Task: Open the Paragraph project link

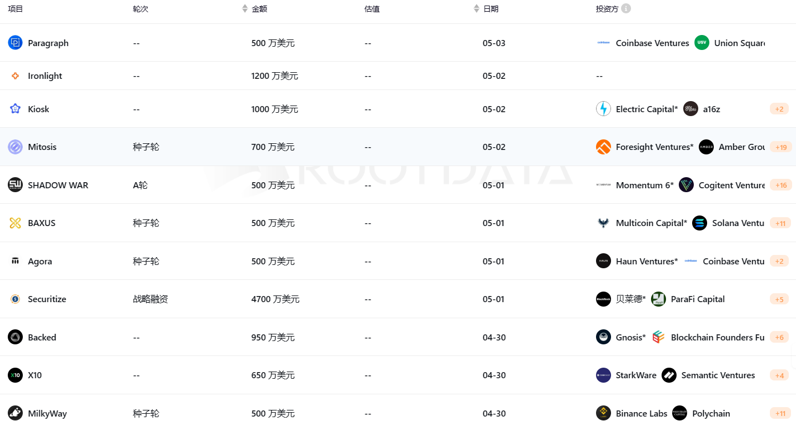Action: coord(48,43)
